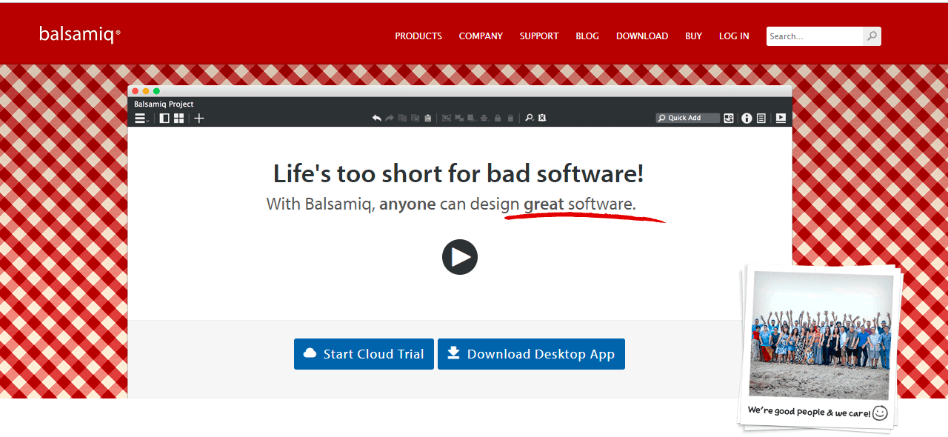Focus the site Search field
This screenshot has width=948, height=437.
815,36
